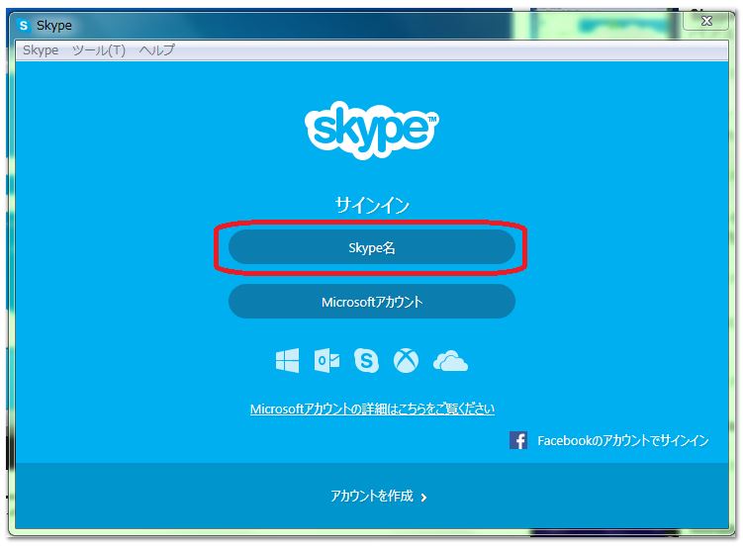
Task: Click the Windows logo icon
Action: point(287,361)
